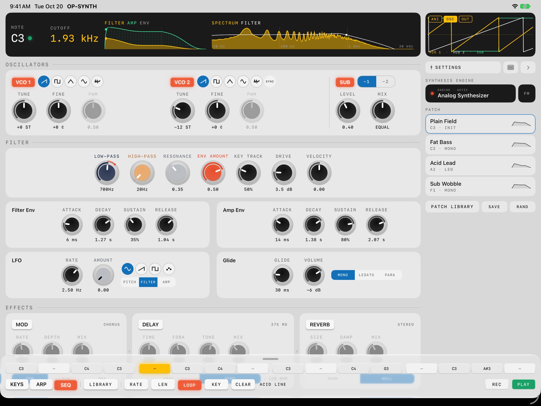Click the battery status icon
Image resolution: width=541 pixels, height=406 pixels.
point(525,6)
